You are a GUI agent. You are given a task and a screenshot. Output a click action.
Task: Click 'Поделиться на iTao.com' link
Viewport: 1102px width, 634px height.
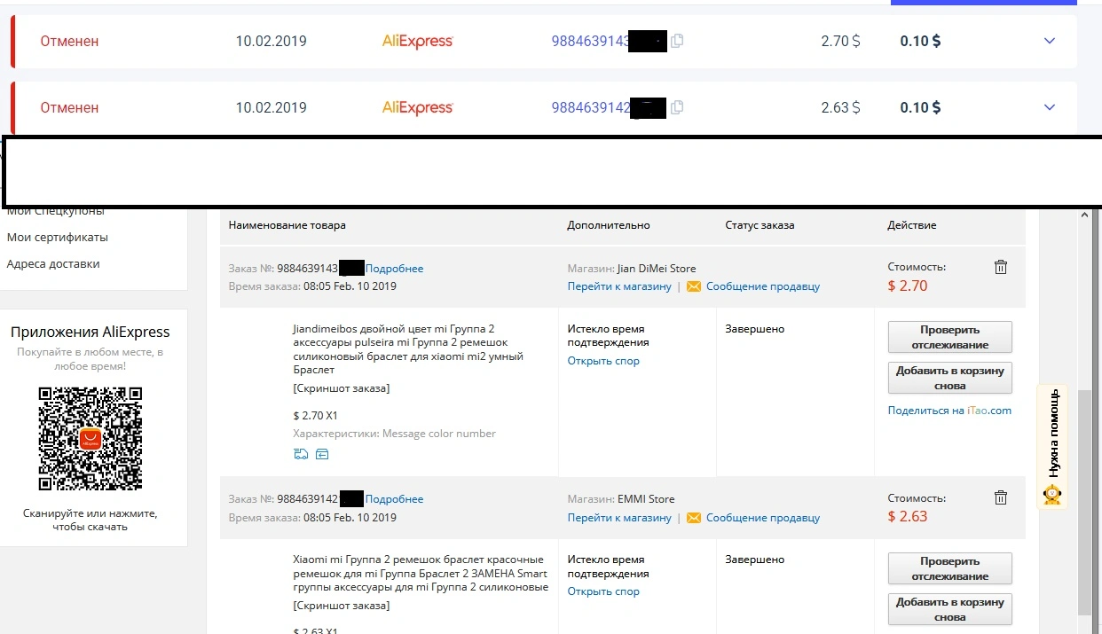click(x=949, y=411)
